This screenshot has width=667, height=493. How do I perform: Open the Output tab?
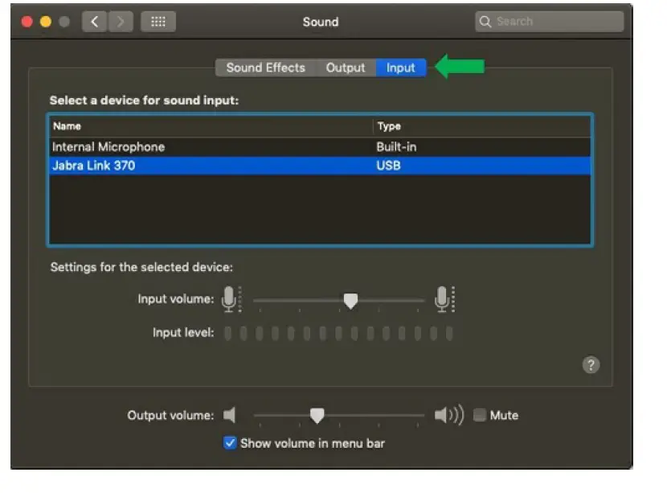[346, 68]
